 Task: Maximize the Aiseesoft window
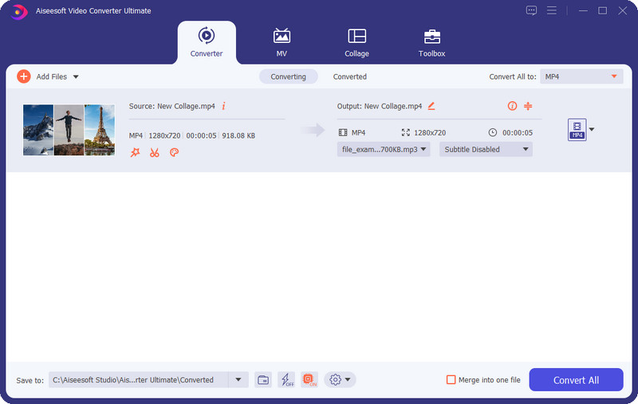click(x=603, y=10)
